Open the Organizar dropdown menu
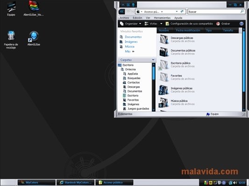 (x=131, y=24)
